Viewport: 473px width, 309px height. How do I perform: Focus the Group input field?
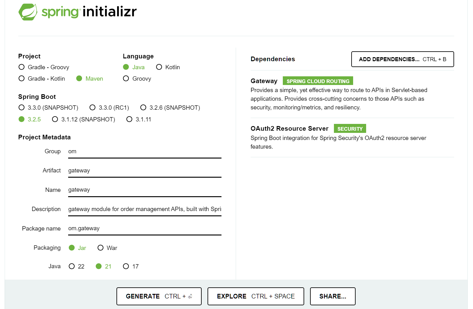click(x=145, y=151)
